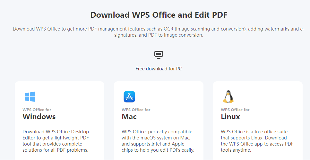
Task: Select the Free download for PC label
Action: (159, 69)
